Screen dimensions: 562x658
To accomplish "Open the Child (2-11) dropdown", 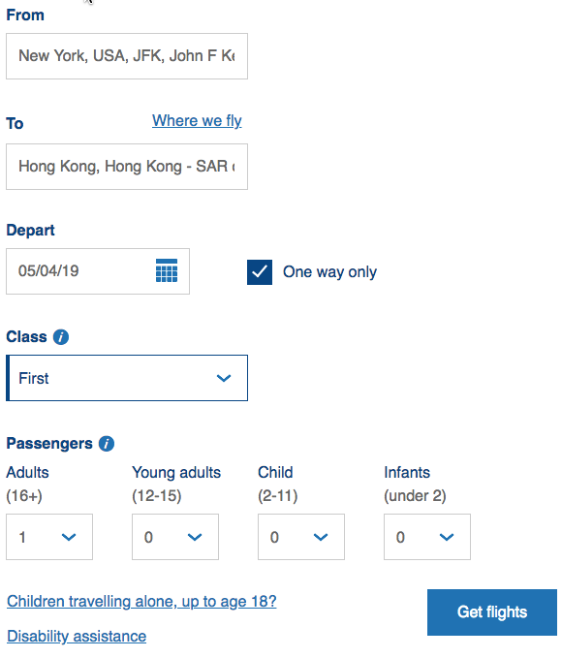I will [x=301, y=537].
